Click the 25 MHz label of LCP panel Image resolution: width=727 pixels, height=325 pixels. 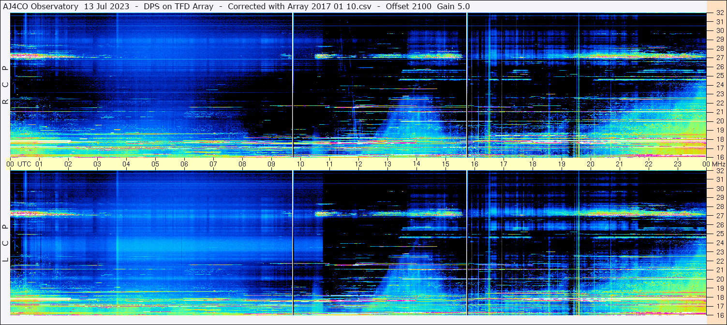tap(719, 234)
